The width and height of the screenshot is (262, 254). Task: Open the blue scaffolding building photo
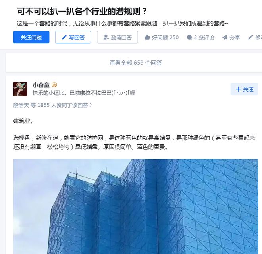136,206
